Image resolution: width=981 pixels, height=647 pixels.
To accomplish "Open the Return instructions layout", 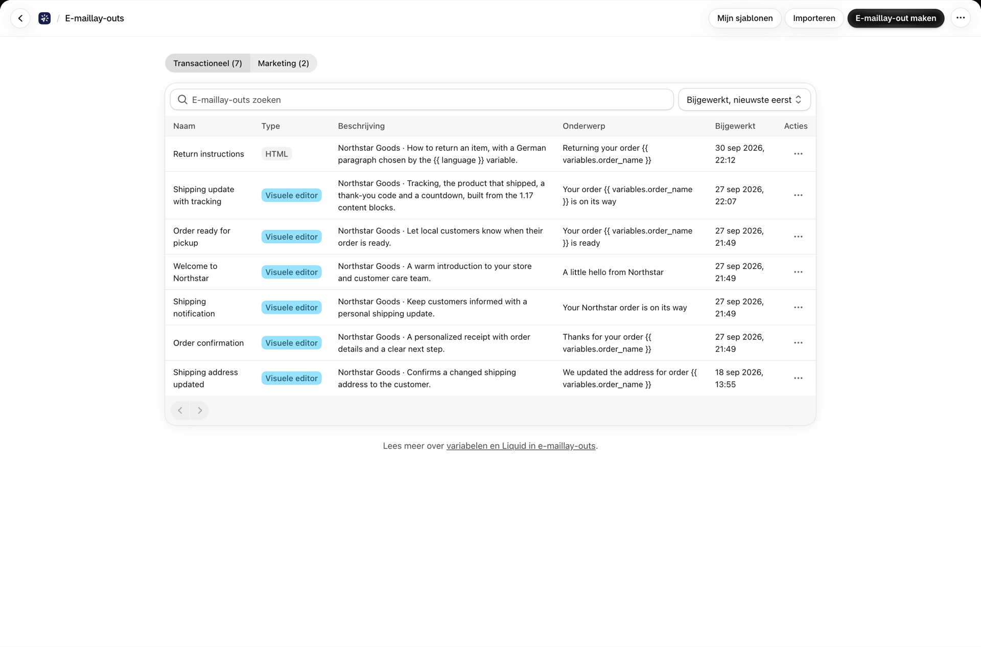I will [x=208, y=154].
